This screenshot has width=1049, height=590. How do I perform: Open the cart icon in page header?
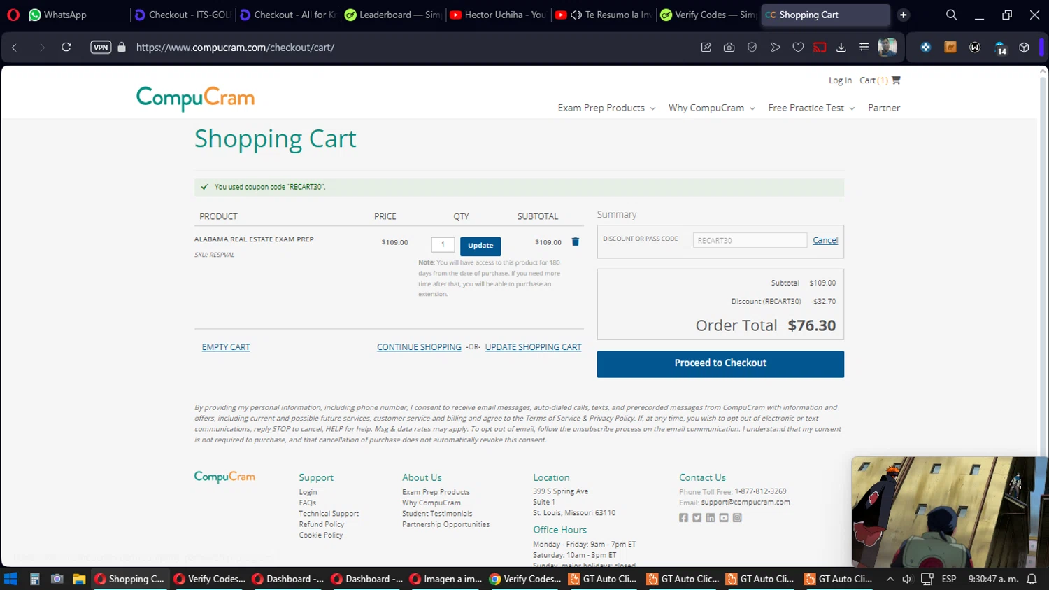tap(896, 80)
